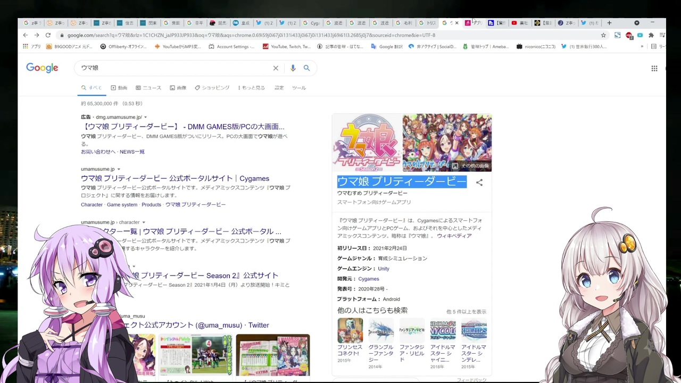Switch to the ショッピング shopping tab
Viewport: 681px width, 383px height.
(212, 88)
